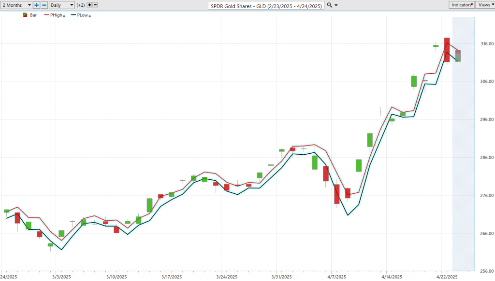495x281 pixels.
Task: Click the (+2) forecast label
Action: point(81,5)
